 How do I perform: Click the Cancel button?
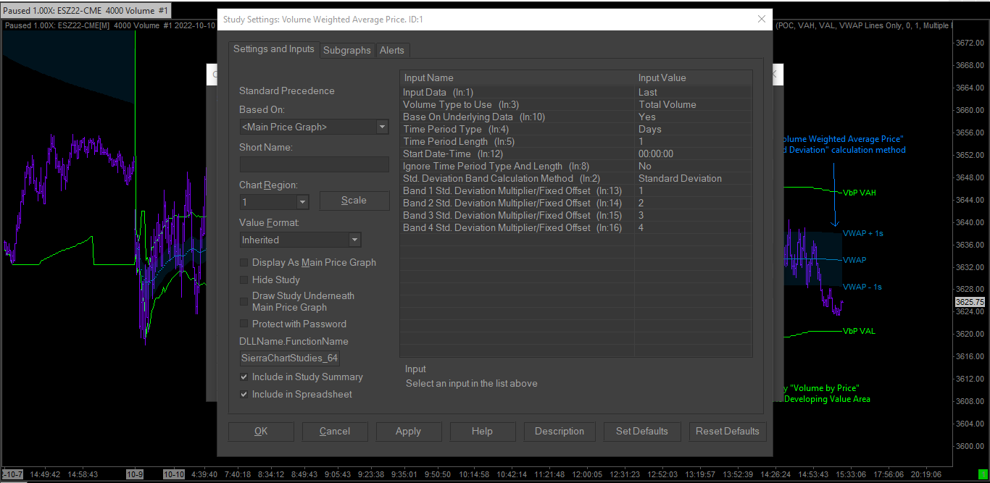pyautogui.click(x=335, y=432)
